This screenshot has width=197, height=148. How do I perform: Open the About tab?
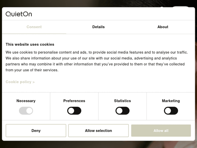click(163, 27)
